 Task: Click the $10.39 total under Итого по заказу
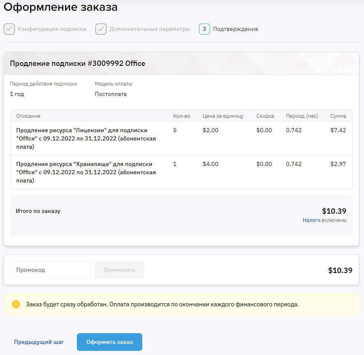tap(334, 211)
